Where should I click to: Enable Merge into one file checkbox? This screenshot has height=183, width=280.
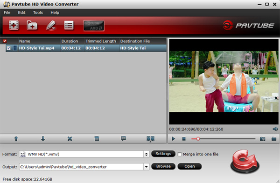coord(180,154)
